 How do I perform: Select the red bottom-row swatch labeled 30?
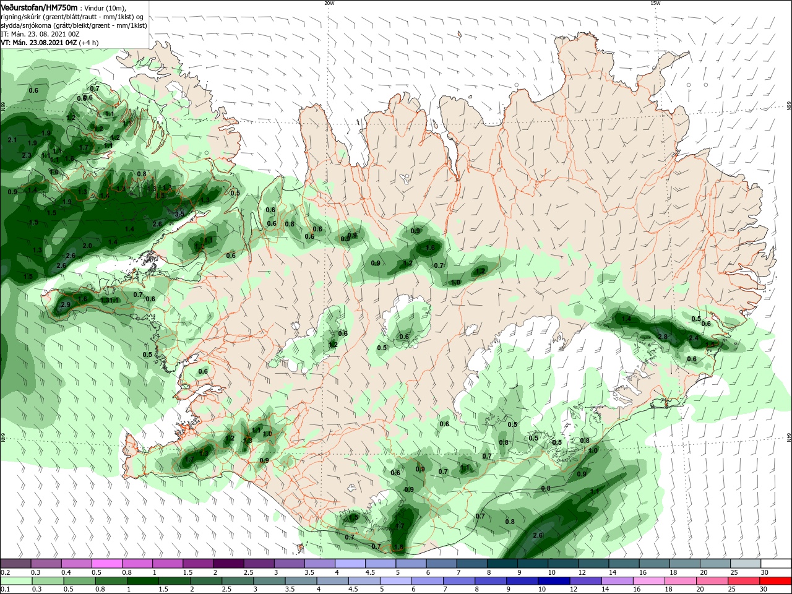pos(774,581)
